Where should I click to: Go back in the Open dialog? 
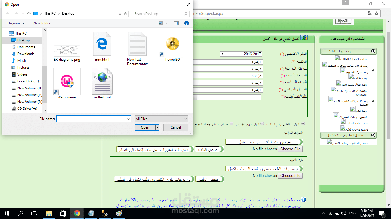[x=8, y=13]
